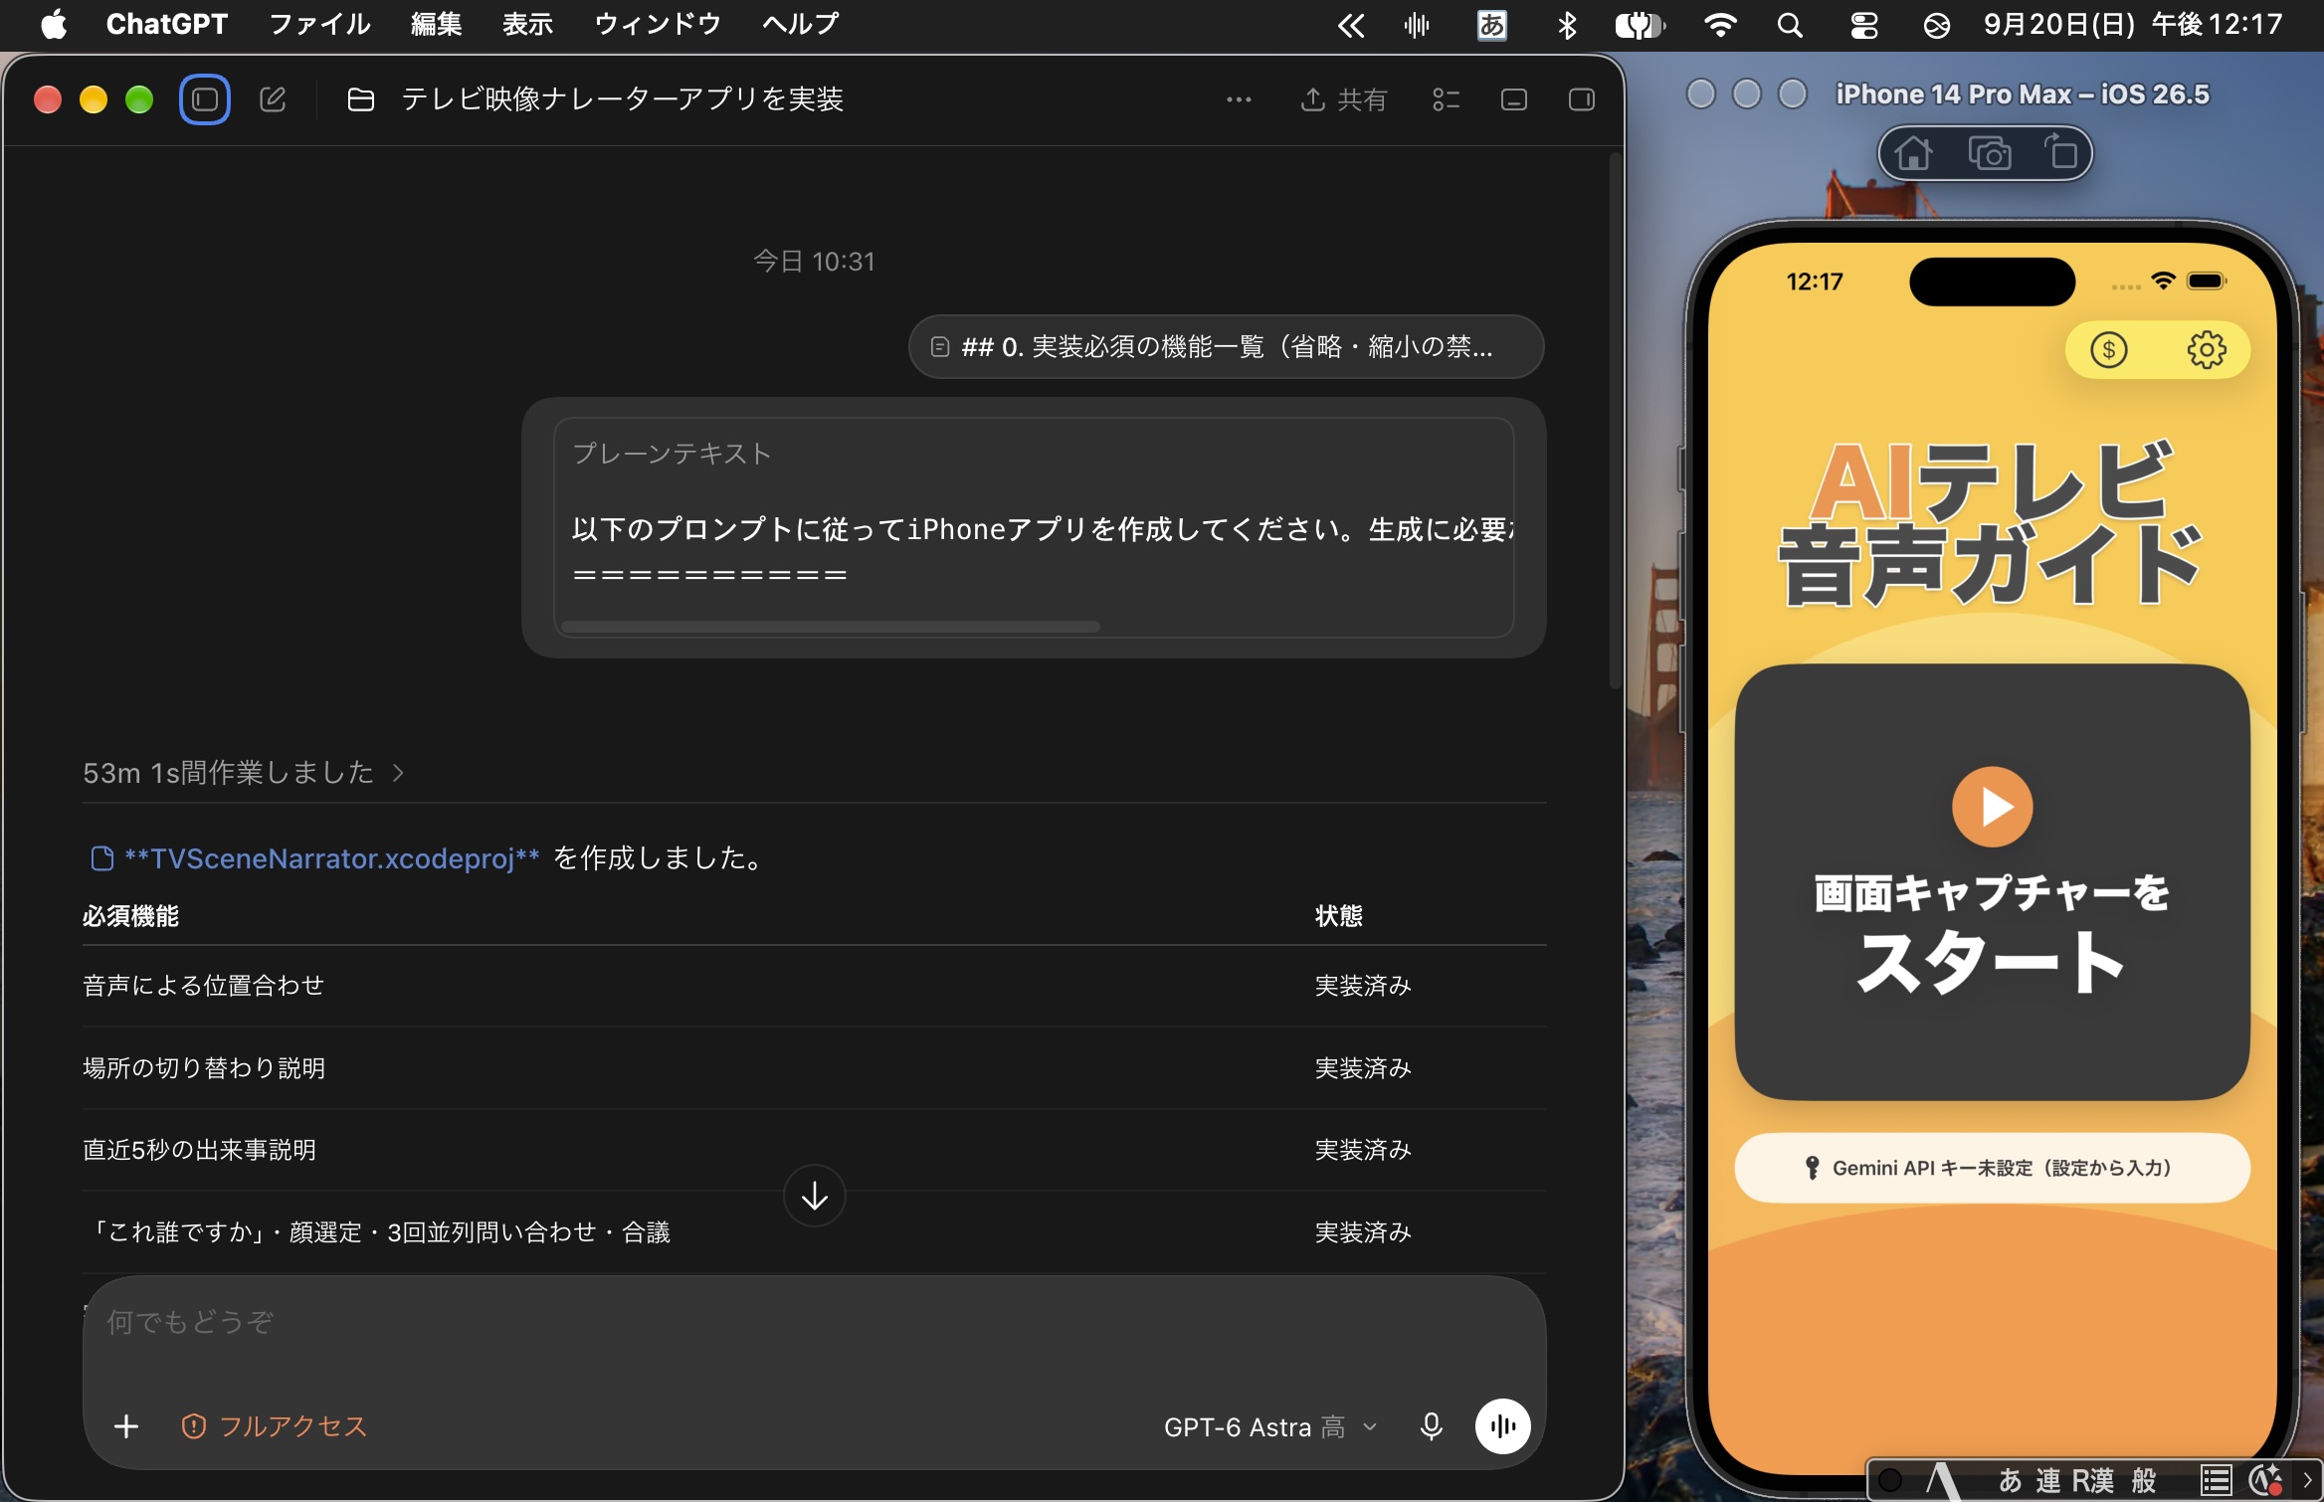
Task: Click the audio waveform menu bar icon
Action: tap(1417, 25)
